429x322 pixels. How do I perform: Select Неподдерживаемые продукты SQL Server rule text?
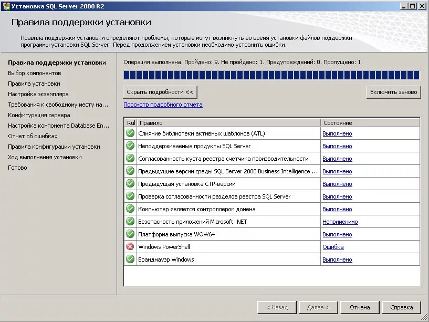pos(194,146)
